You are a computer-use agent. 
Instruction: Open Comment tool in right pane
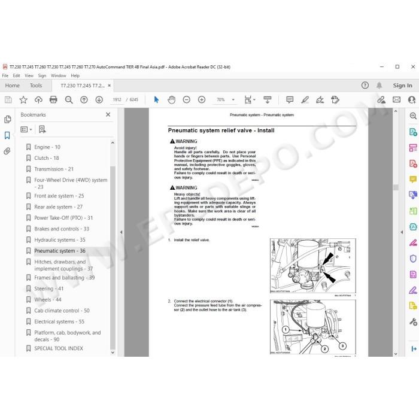coord(413,179)
